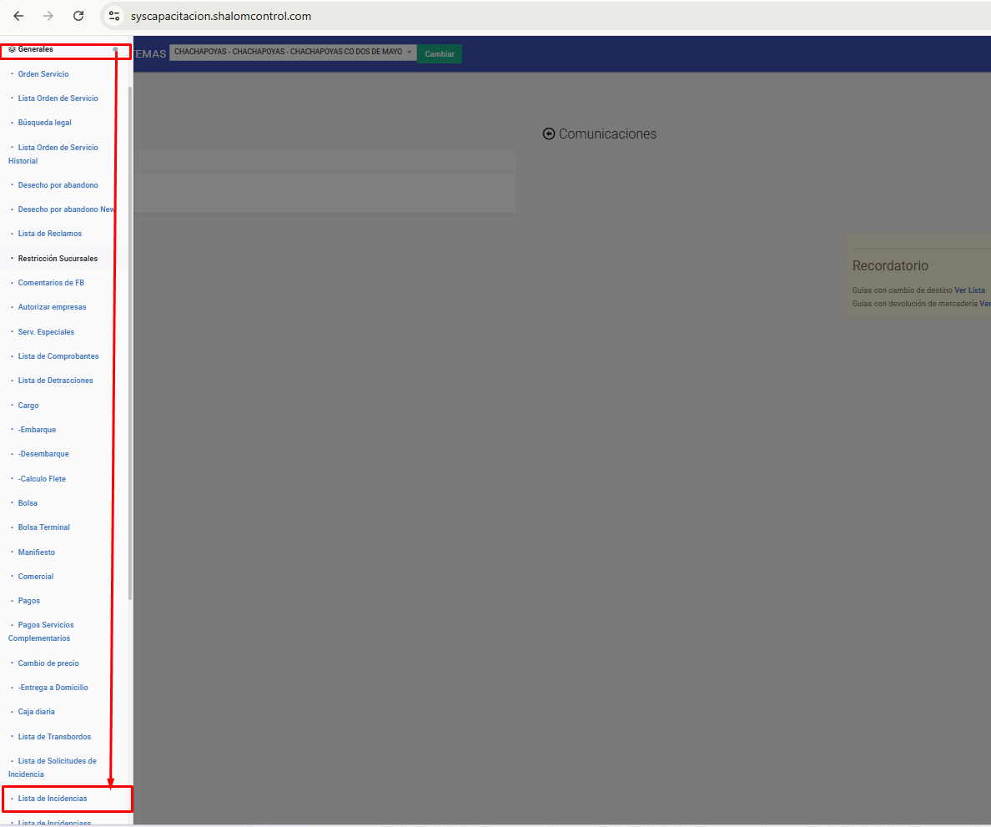Select Restricción Sucursales entry
This screenshot has height=827, width=991.
(58, 259)
